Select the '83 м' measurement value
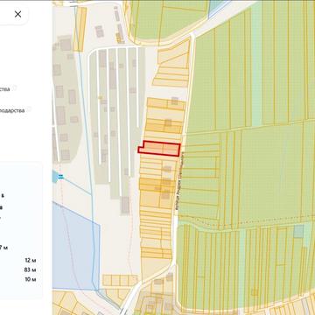Screen dimensions: 315x315 pyautogui.click(x=31, y=269)
